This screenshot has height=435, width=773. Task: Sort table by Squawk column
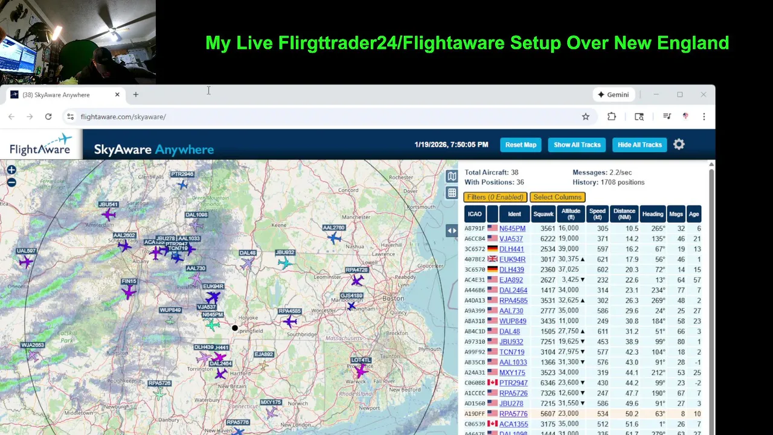pos(544,214)
